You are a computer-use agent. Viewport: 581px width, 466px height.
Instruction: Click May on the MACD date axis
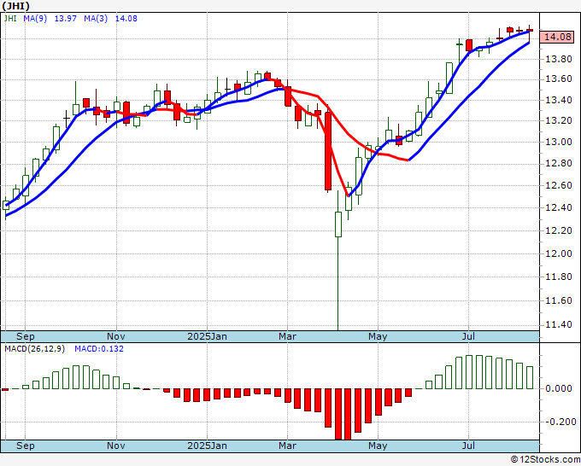pyautogui.click(x=378, y=446)
